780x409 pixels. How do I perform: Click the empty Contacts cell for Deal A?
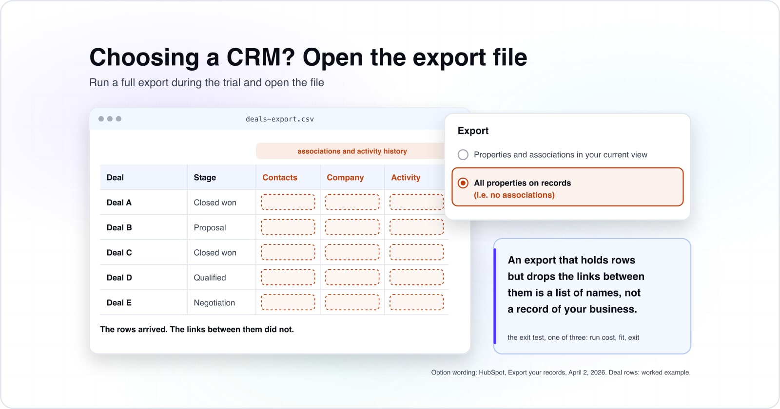pyautogui.click(x=288, y=202)
